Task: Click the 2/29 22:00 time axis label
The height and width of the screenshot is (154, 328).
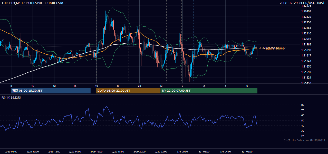Action: (x=161, y=151)
